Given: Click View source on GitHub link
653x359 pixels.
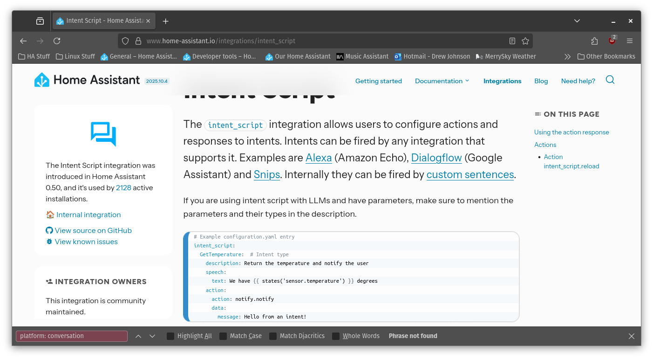Looking at the screenshot, I should pyautogui.click(x=93, y=231).
